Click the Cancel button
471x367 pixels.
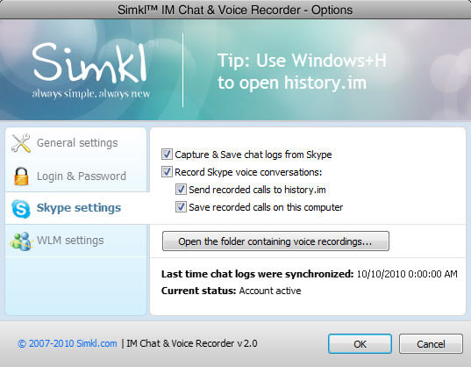pos(431,344)
